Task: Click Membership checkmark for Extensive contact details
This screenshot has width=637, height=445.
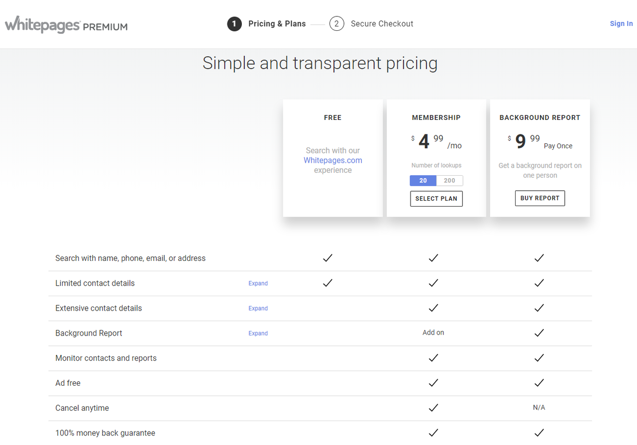Action: tap(433, 308)
